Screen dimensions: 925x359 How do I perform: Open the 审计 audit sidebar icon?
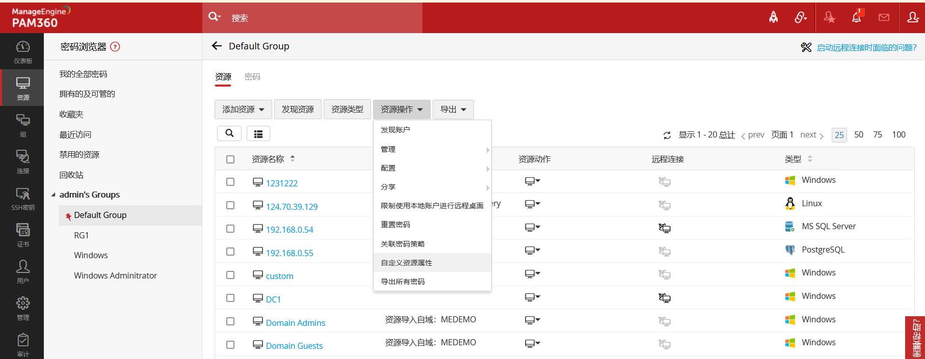[x=22, y=345]
